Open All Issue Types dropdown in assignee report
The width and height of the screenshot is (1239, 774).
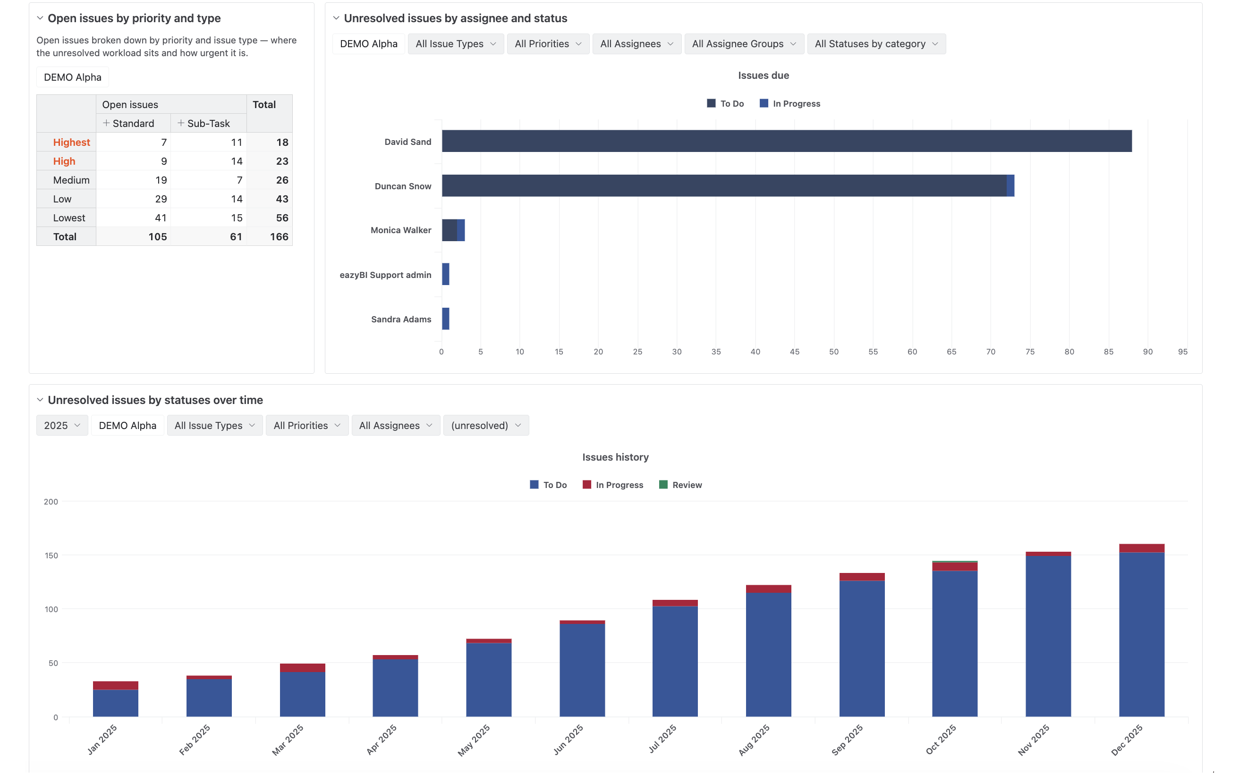[456, 43]
